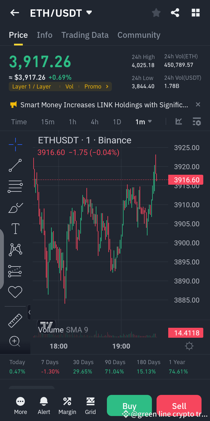Open price alerts via the Alert bell

pos(44,406)
